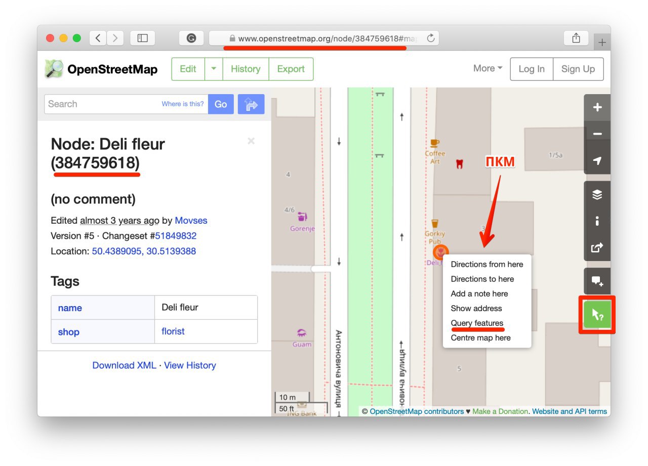648x466 pixels.
Task: Choose Directions to here
Action: (x=487, y=279)
